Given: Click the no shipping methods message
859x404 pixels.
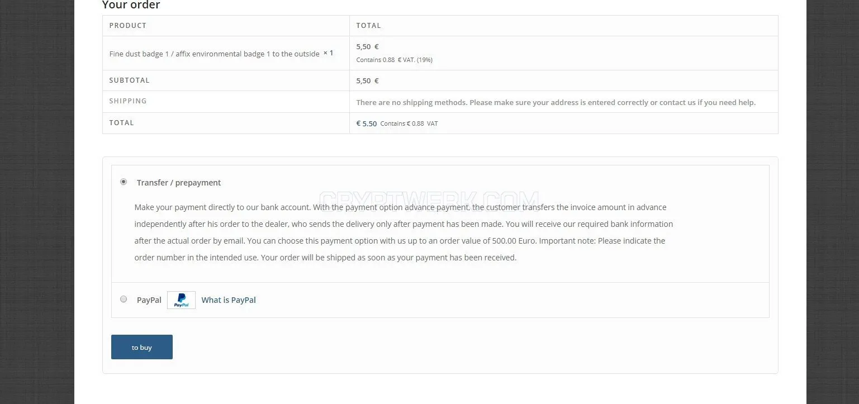Looking at the screenshot, I should (x=556, y=102).
